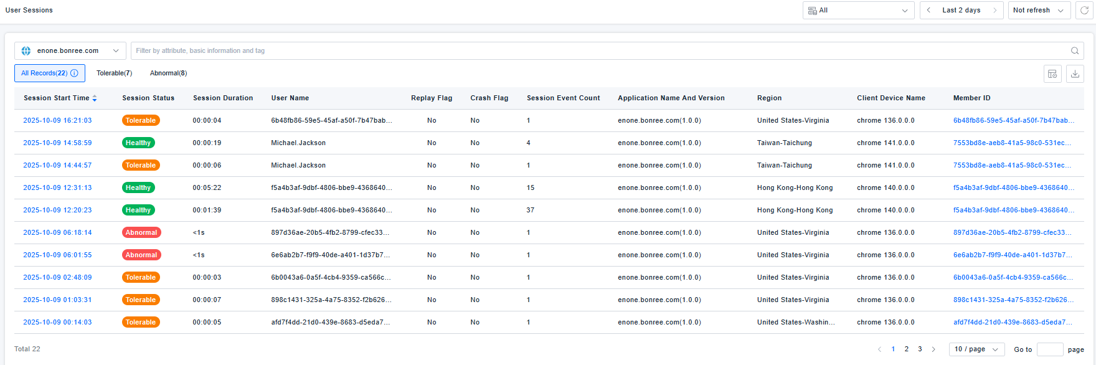Screen dimensions: 1096x365
Task: Go to page 2 of results
Action: pyautogui.click(x=907, y=349)
